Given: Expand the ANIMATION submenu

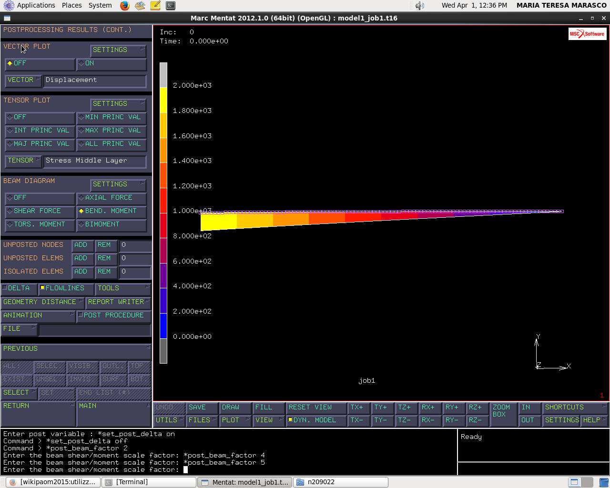Looking at the screenshot, I should 38,316.
